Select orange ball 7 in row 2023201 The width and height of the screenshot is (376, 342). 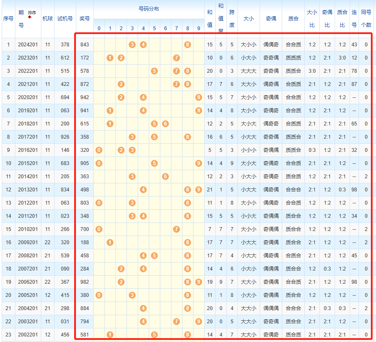176,58
